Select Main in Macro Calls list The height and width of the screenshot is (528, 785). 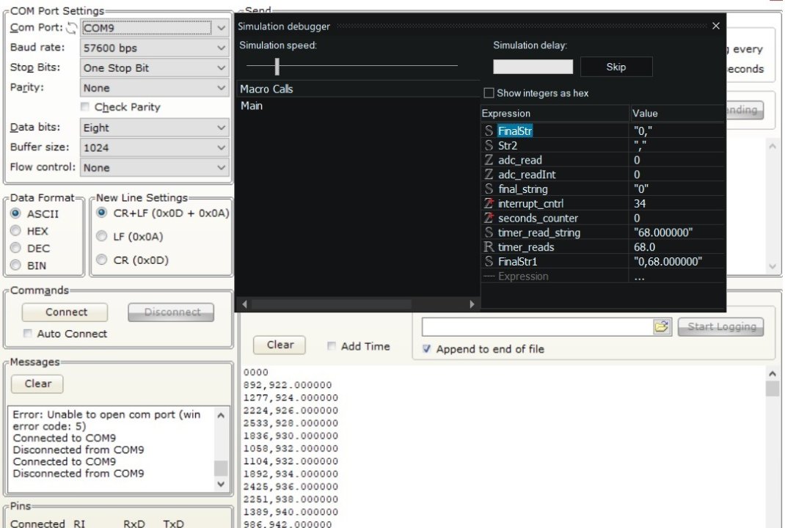pos(252,106)
